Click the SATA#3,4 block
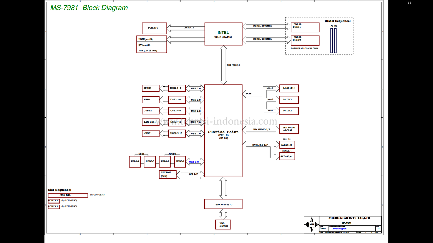 (x=287, y=156)
